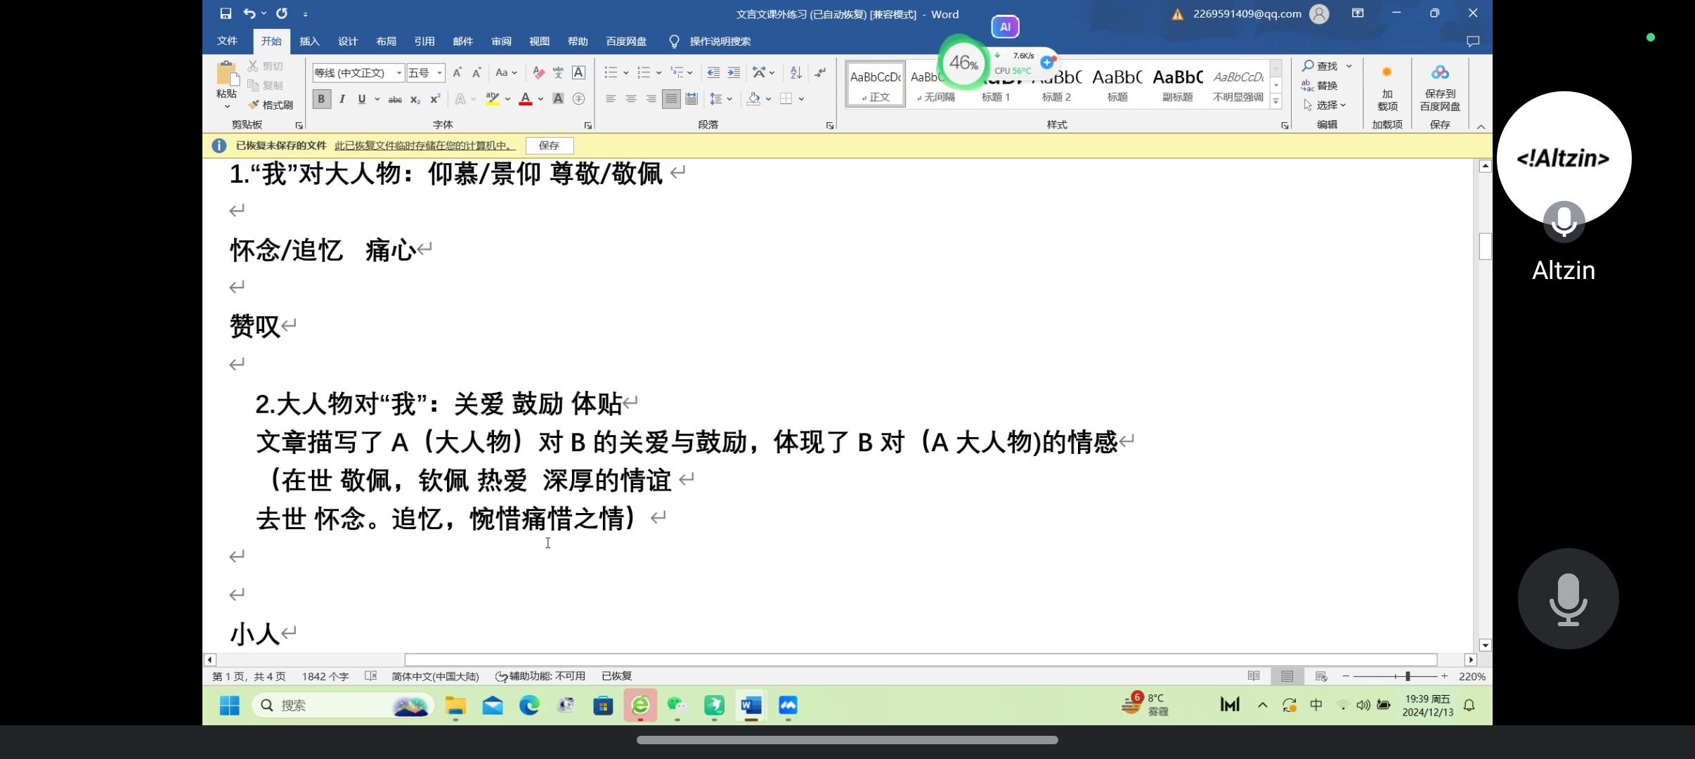The height and width of the screenshot is (759, 1695).
Task: Toggle bold formatting button
Action: tap(321, 99)
